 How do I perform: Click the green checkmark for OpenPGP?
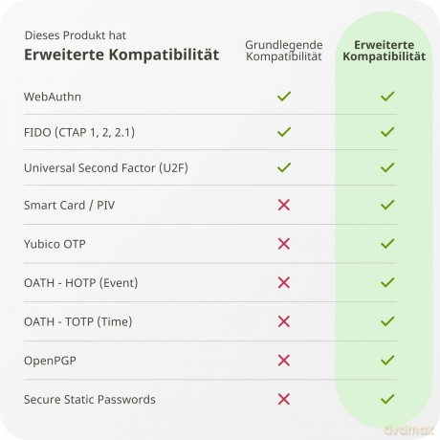[x=387, y=361]
